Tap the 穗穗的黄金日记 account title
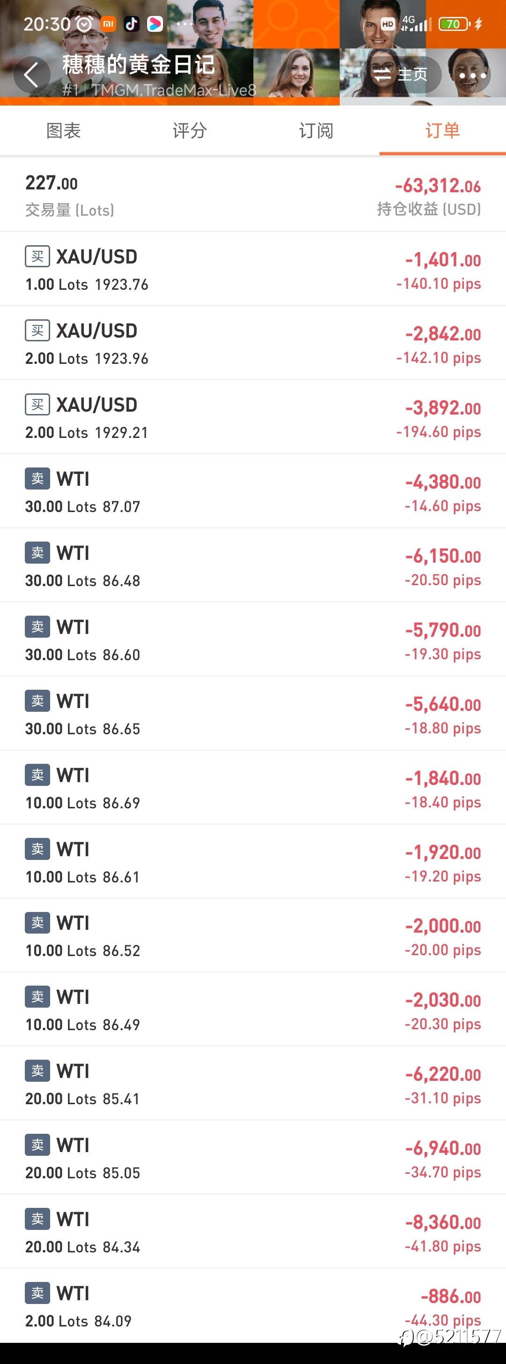This screenshot has width=506, height=1364. click(139, 65)
